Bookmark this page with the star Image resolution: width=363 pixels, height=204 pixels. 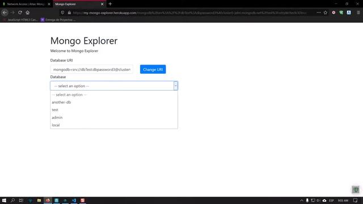pyautogui.click(x=326, y=12)
